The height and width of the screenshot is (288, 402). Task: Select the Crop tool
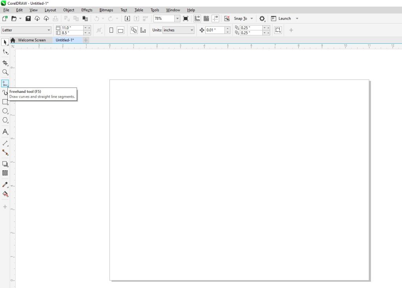[5, 63]
